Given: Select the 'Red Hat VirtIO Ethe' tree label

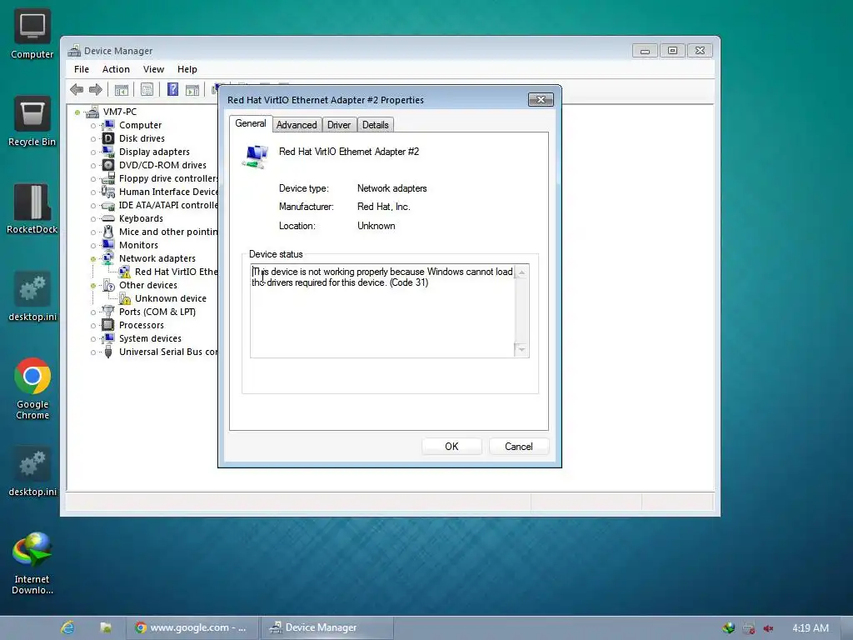Looking at the screenshot, I should [x=176, y=272].
